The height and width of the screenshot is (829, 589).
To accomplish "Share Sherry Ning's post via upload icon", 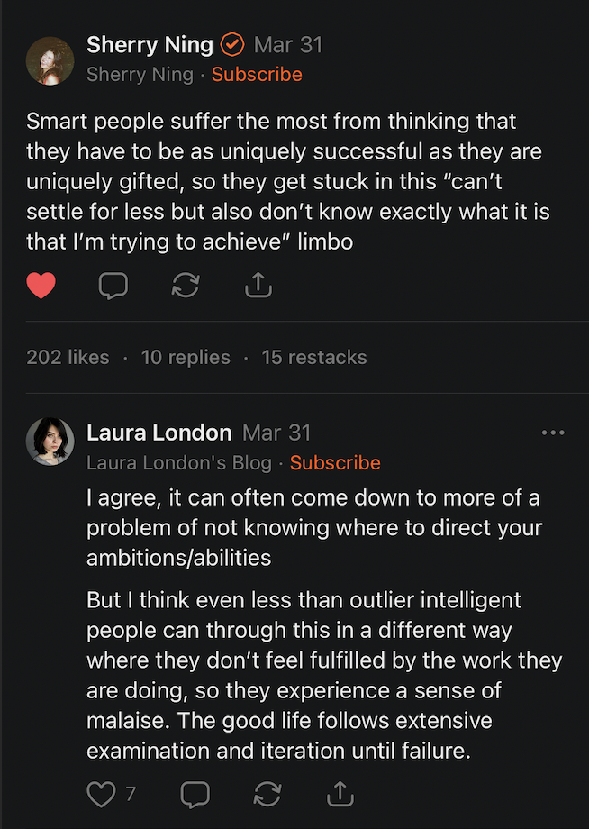I will (x=258, y=287).
